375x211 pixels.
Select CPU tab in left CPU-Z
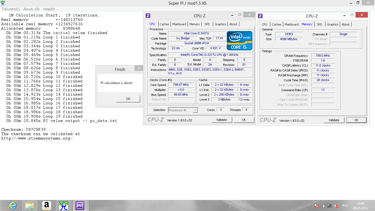152,24
